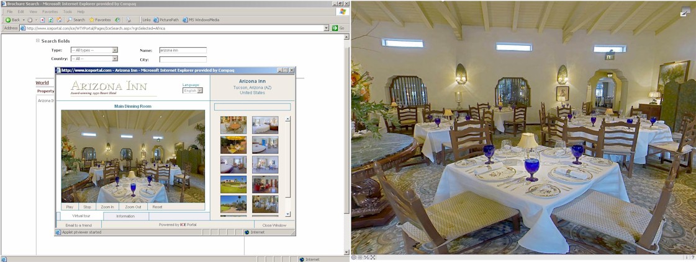Switch to the Virtual tour tab

tap(81, 216)
